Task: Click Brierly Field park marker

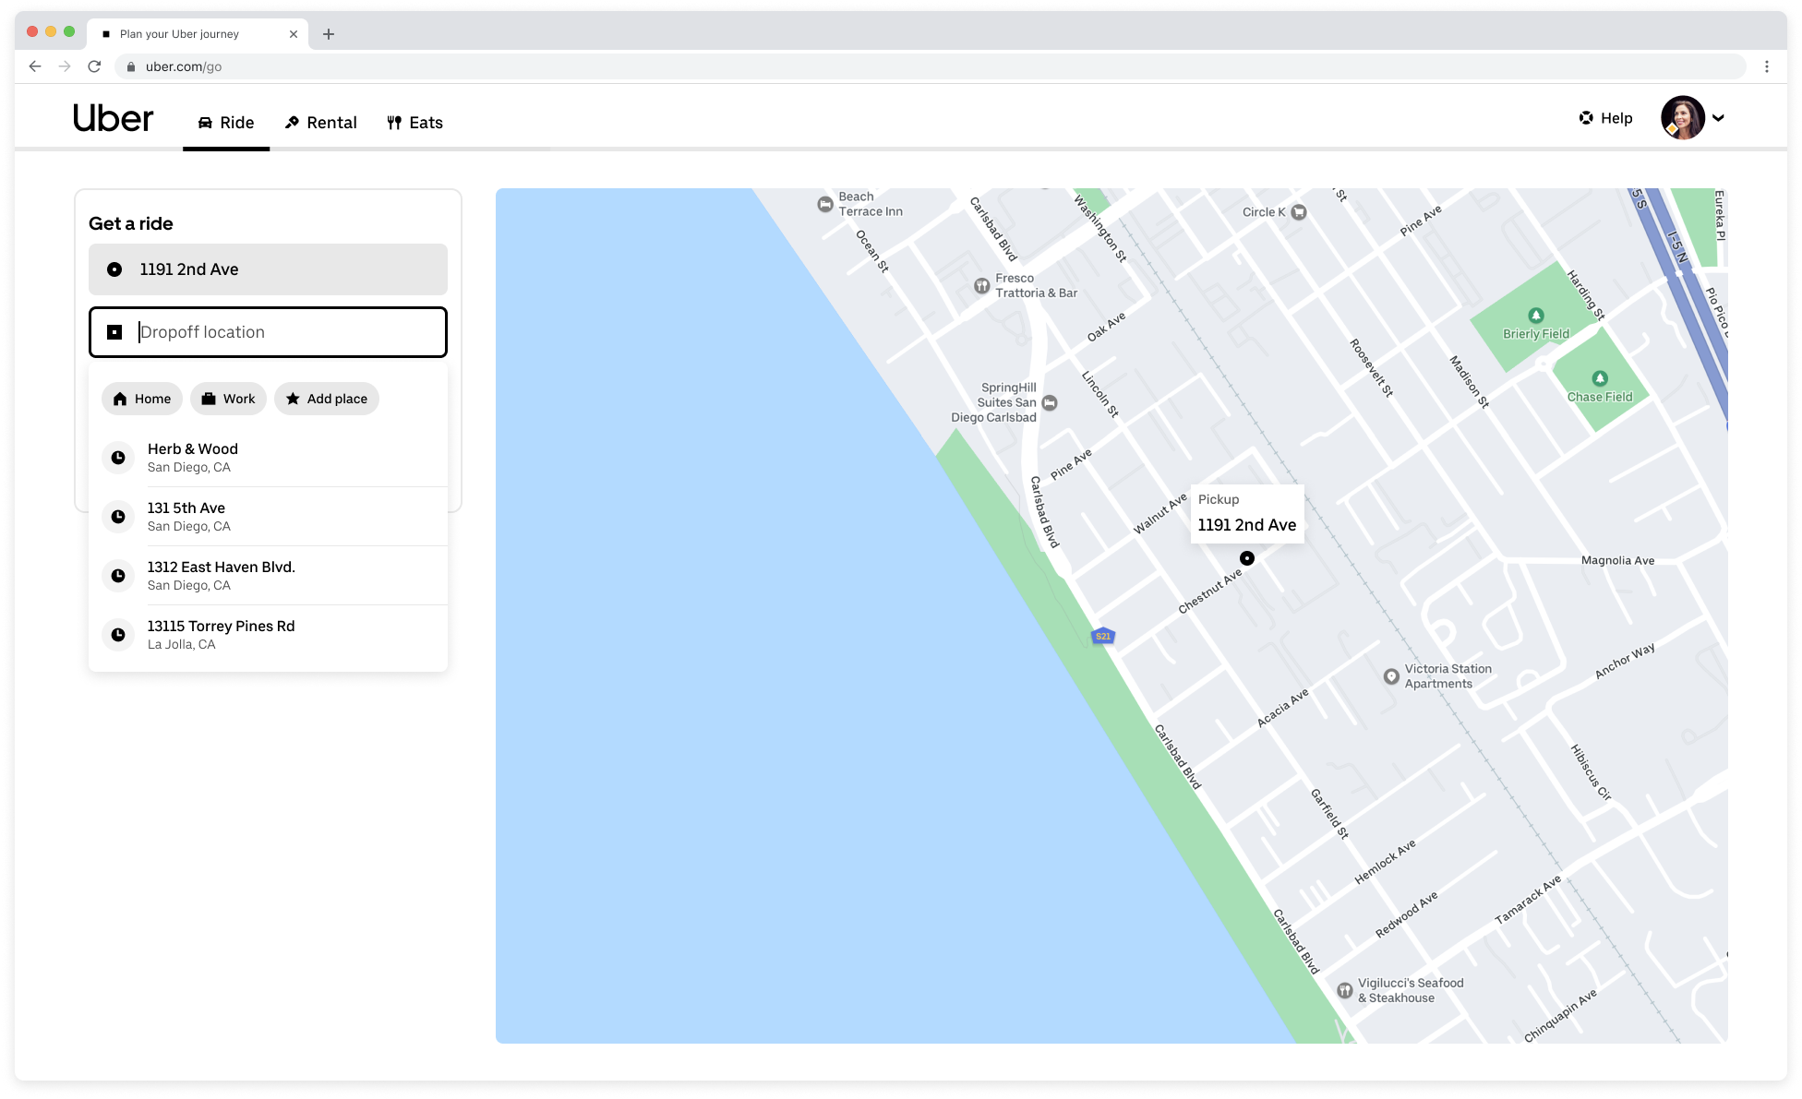Action: pos(1536,316)
